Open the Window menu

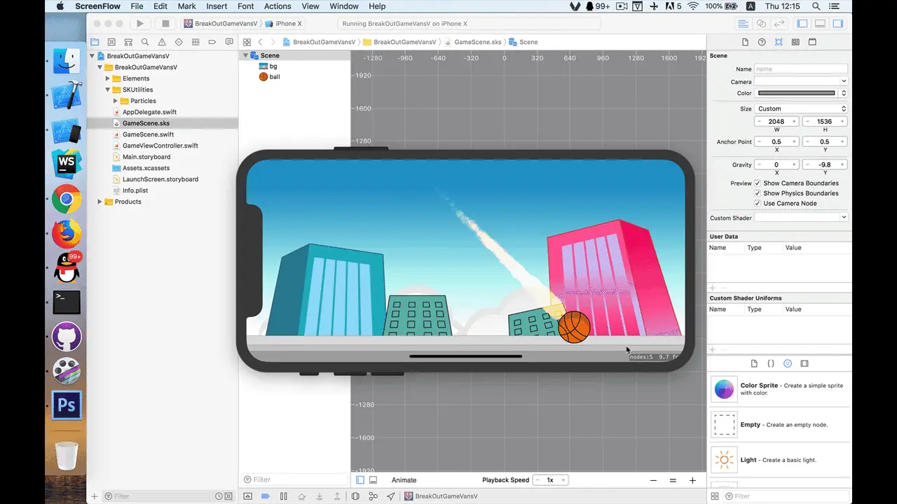point(344,6)
